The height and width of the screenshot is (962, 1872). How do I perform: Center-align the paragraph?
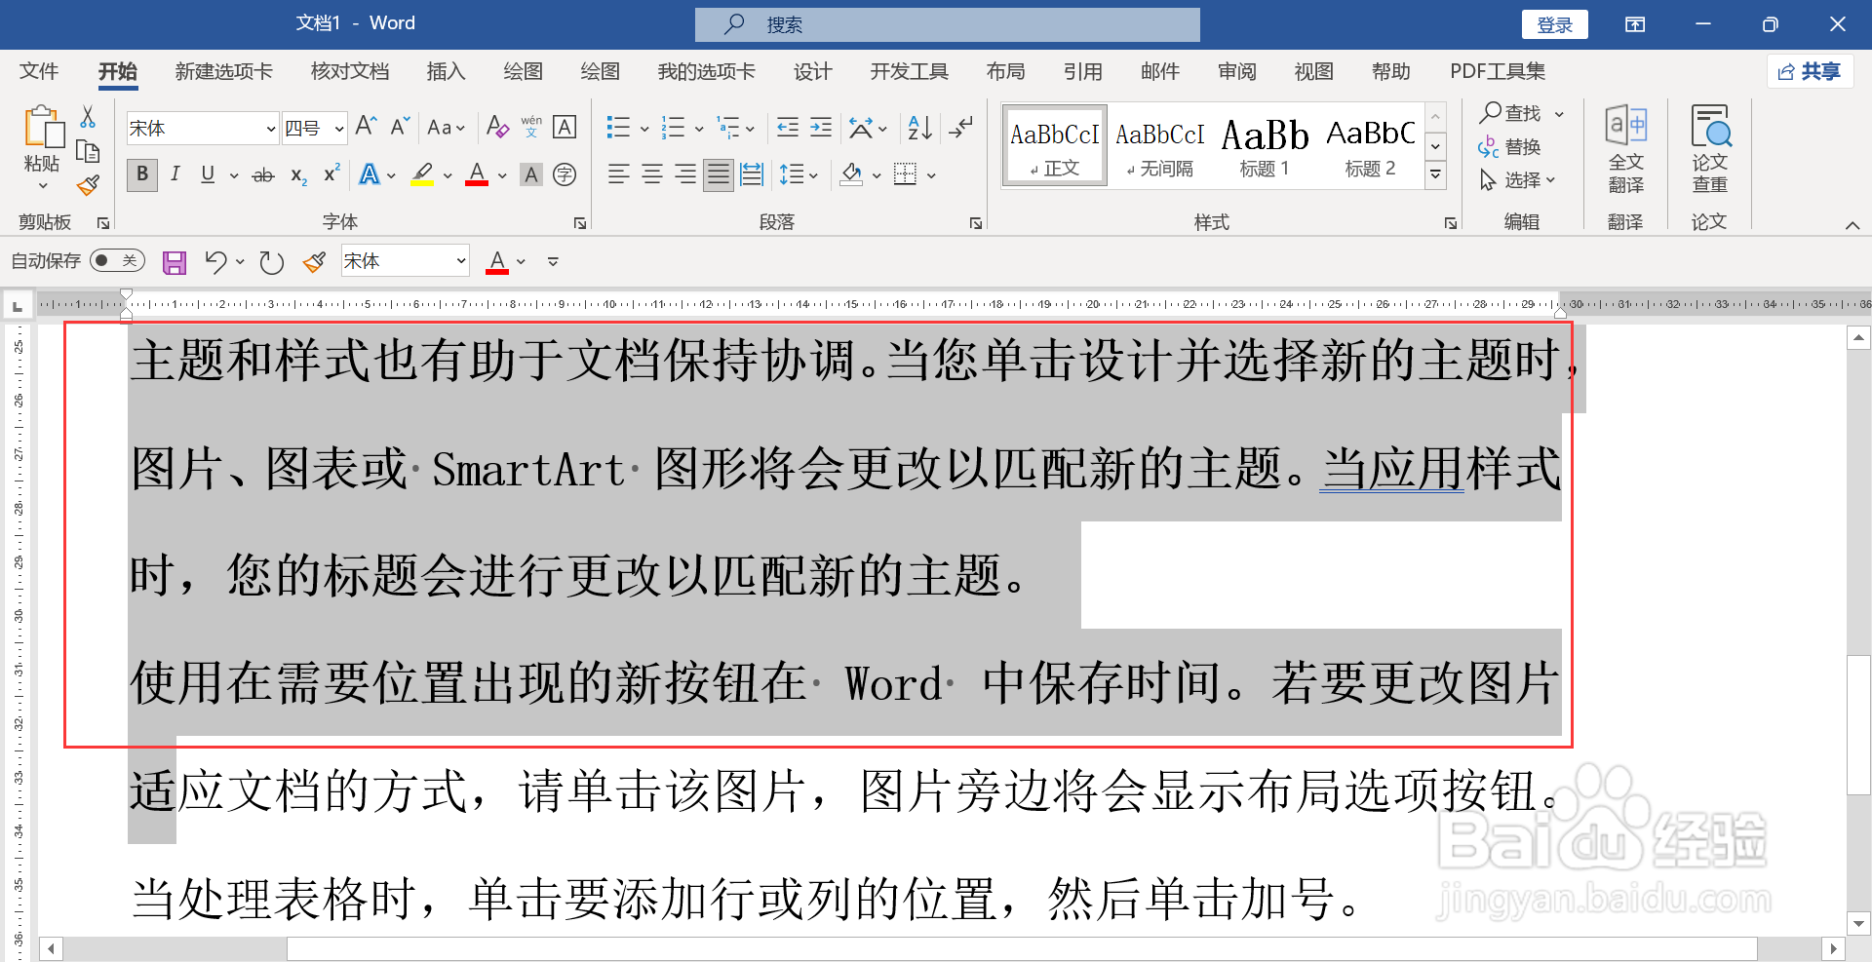(x=652, y=174)
